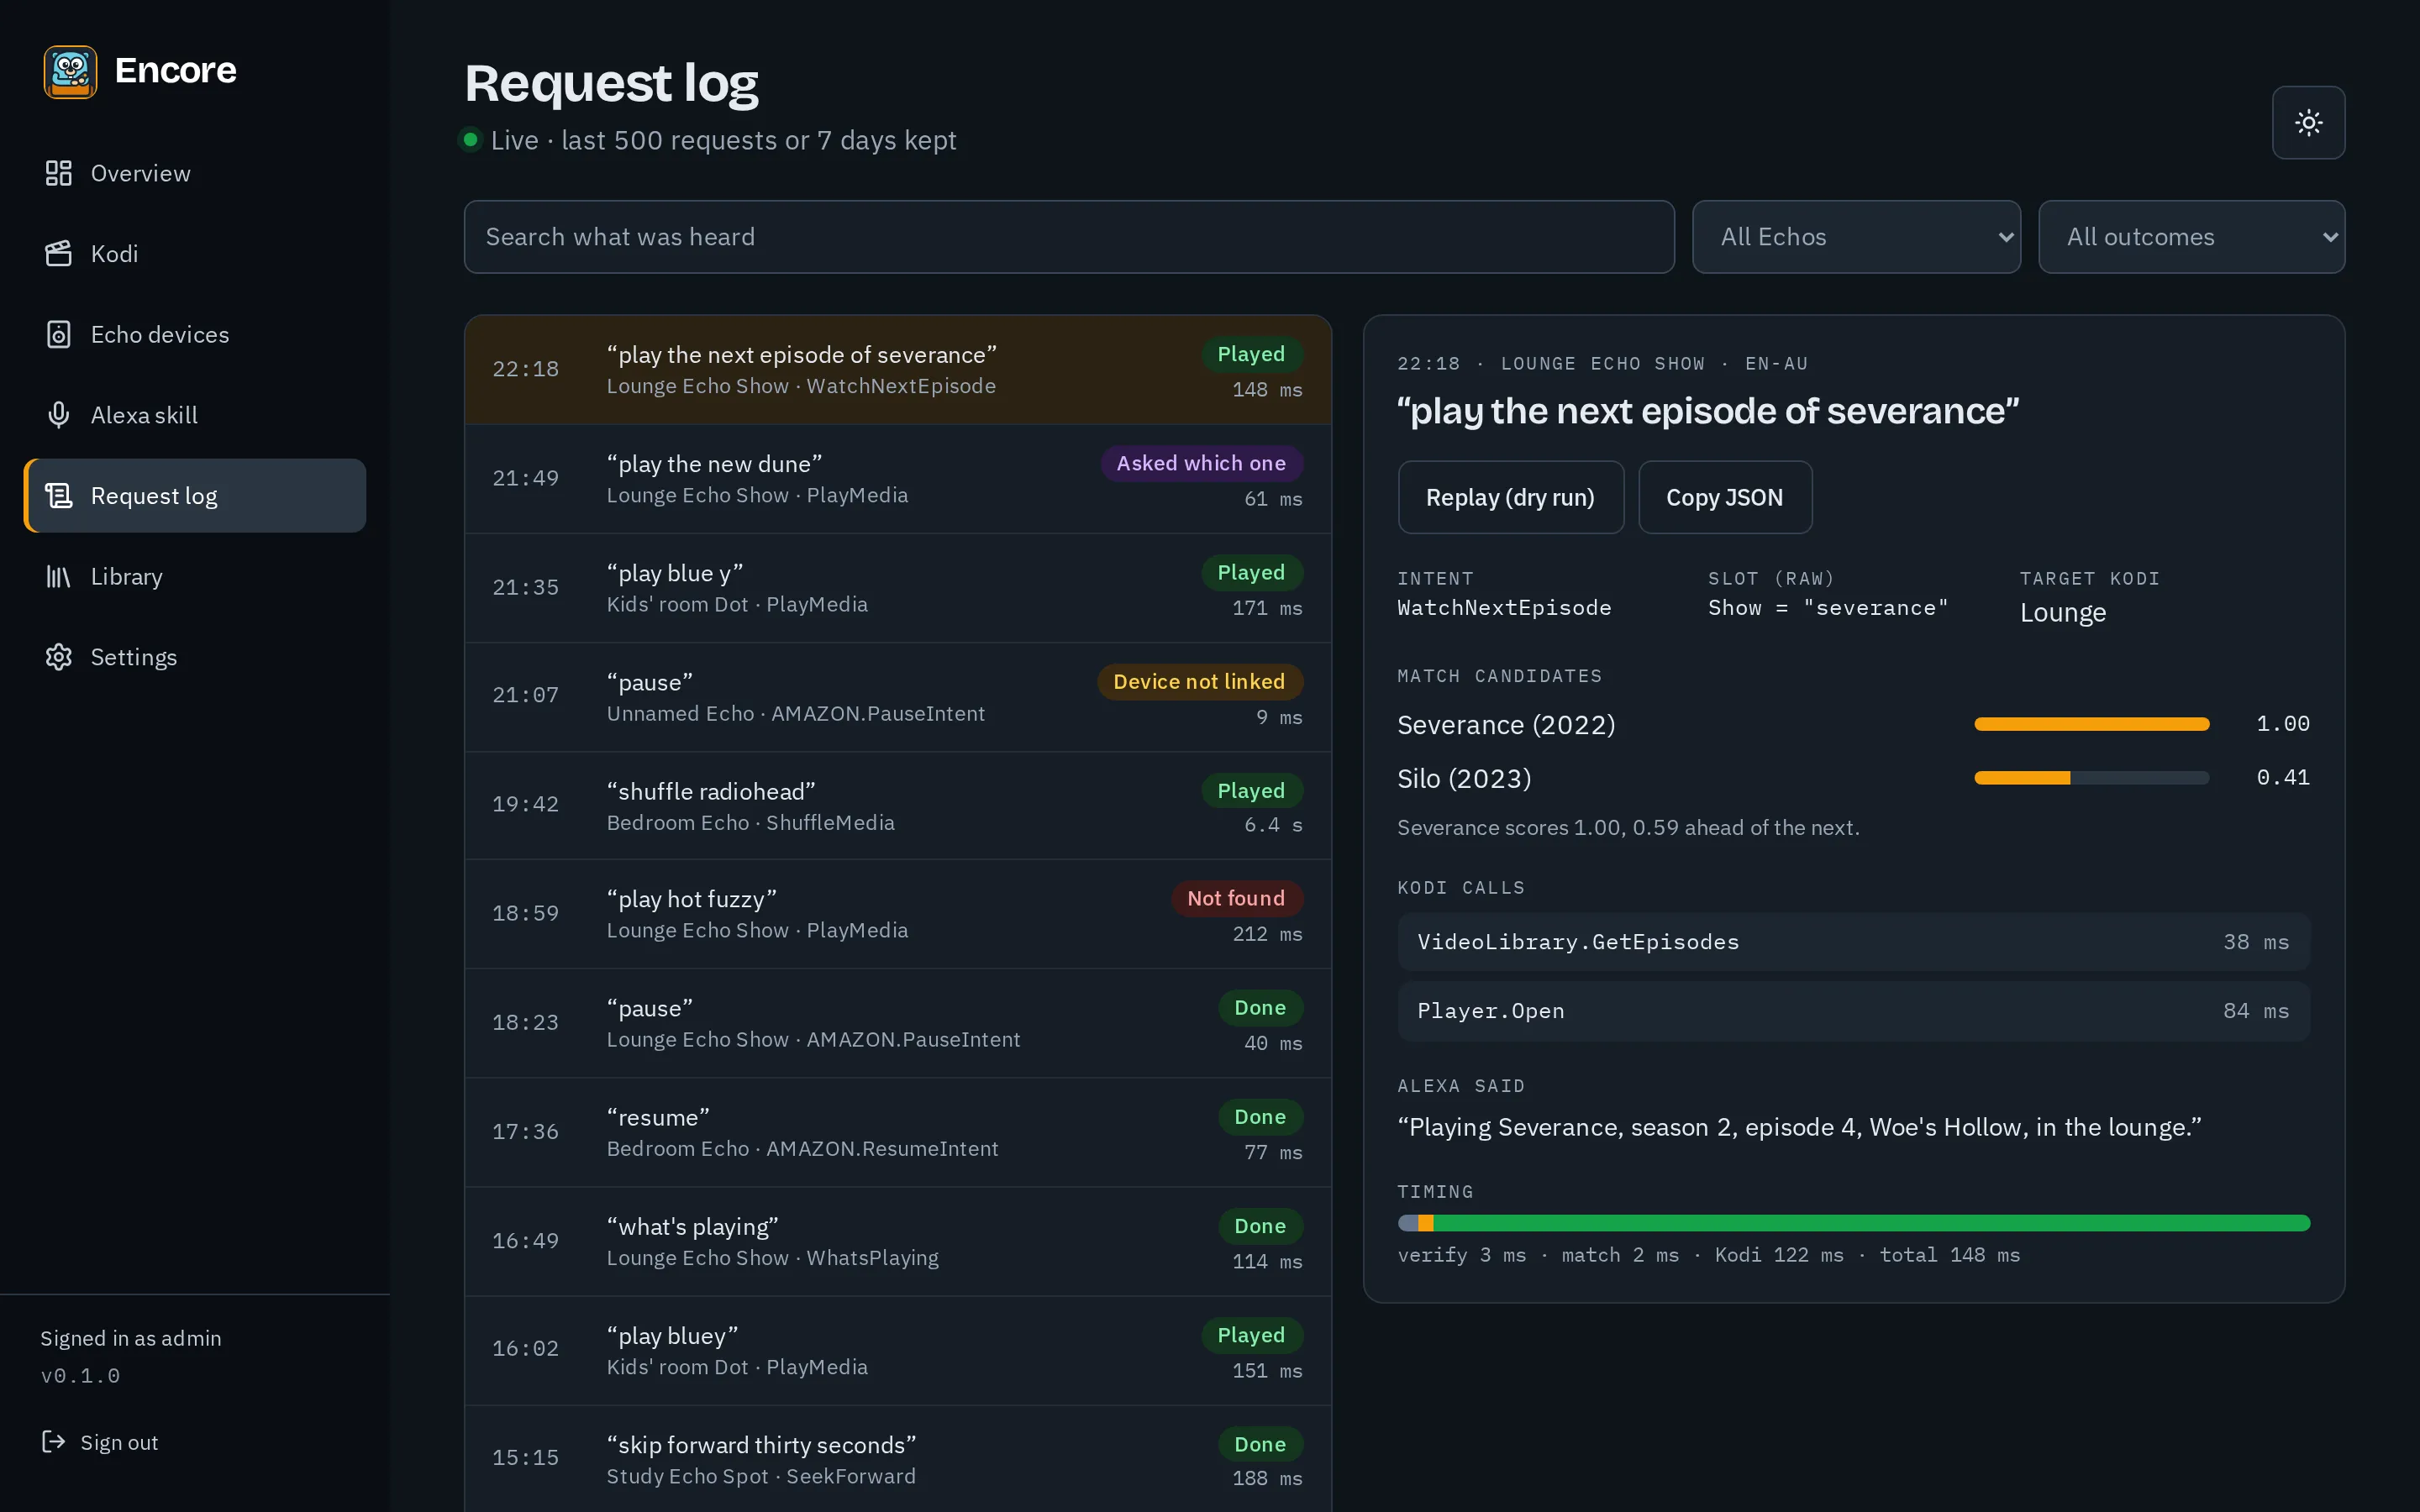
Task: Click the Not found badge
Action: coord(1236,898)
